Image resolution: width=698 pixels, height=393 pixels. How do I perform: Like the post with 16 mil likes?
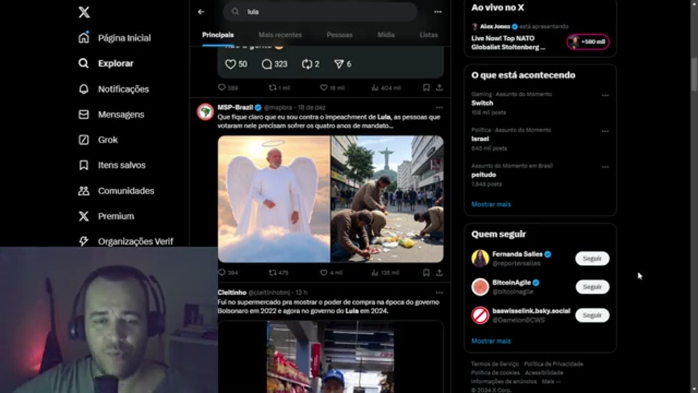click(x=332, y=87)
